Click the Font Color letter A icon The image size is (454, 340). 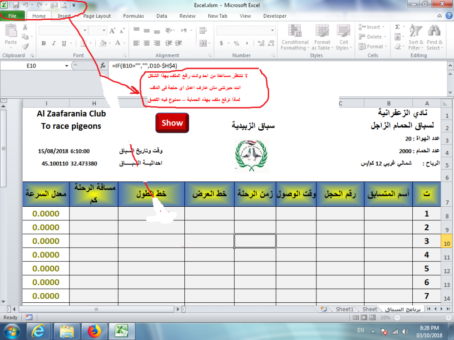click(118, 44)
